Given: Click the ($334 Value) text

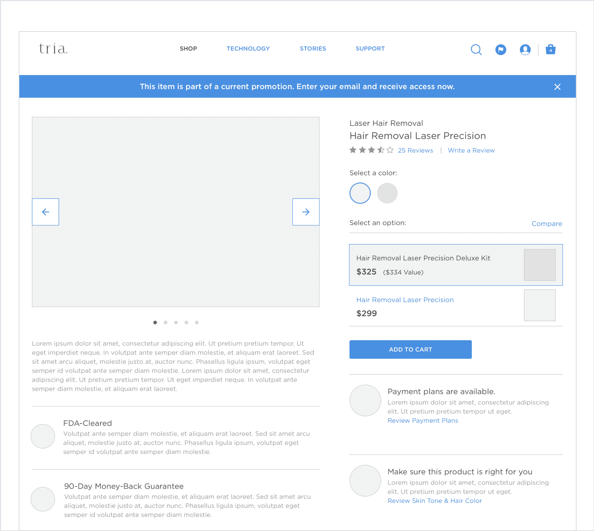Looking at the screenshot, I should 403,272.
